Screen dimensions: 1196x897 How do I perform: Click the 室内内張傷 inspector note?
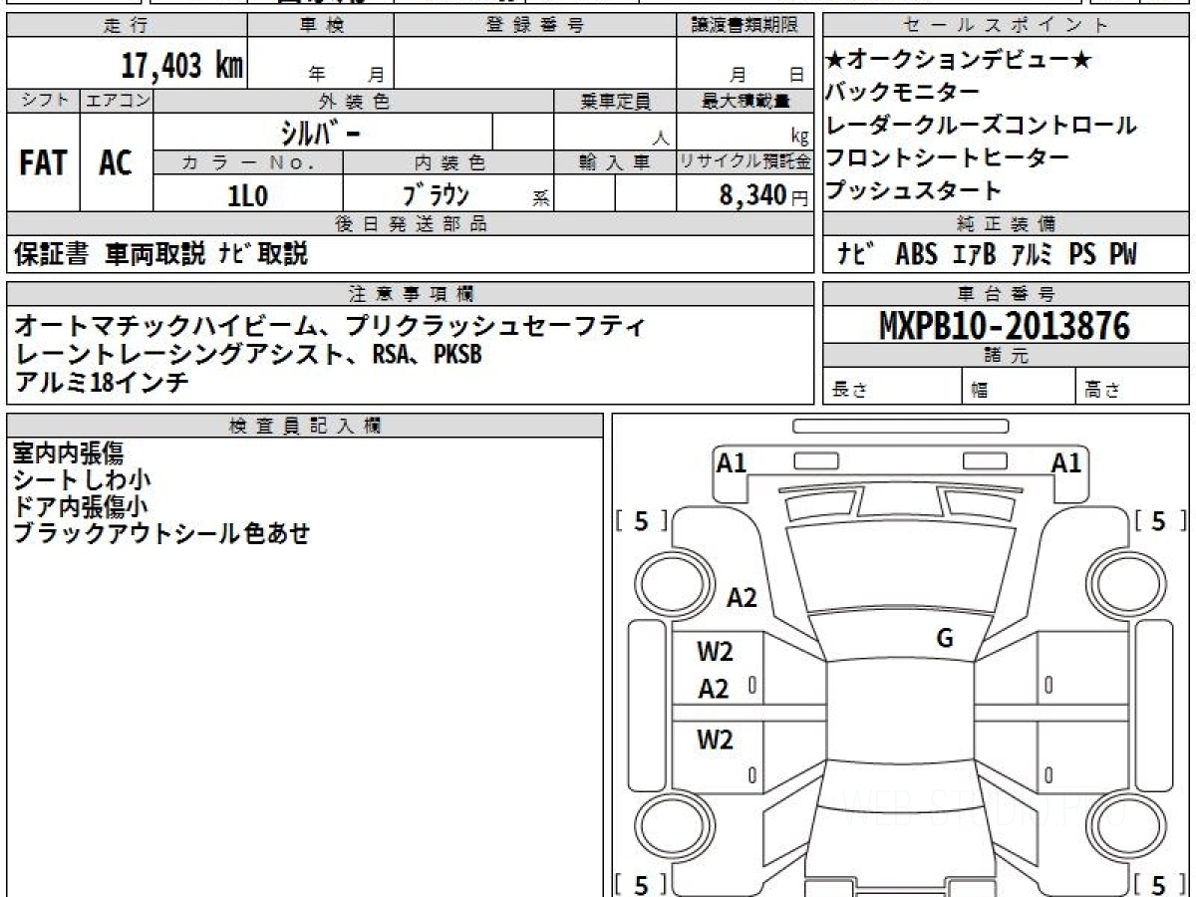point(68,453)
